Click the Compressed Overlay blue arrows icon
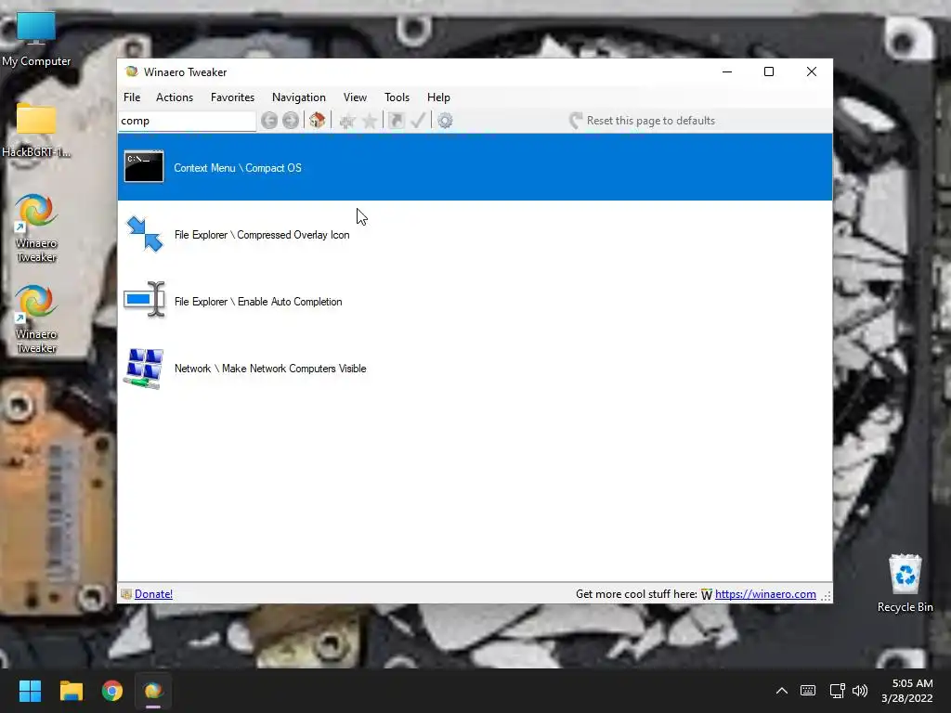 144,234
